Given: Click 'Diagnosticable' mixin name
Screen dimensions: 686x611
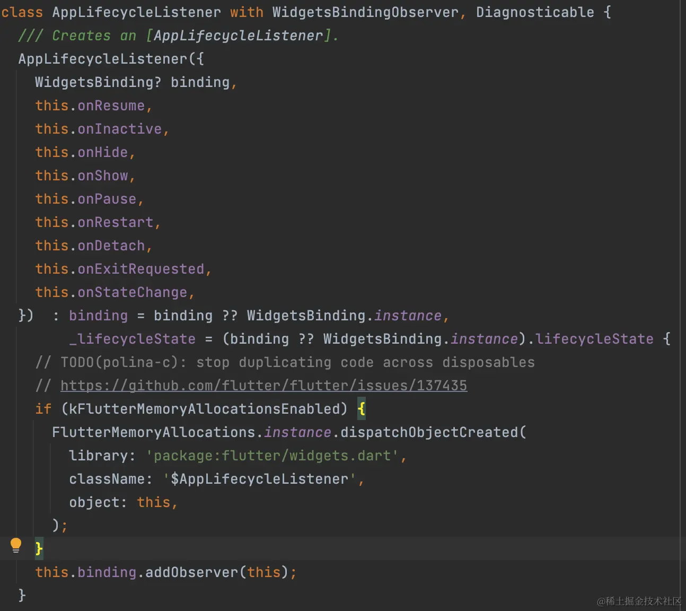Looking at the screenshot, I should [535, 12].
